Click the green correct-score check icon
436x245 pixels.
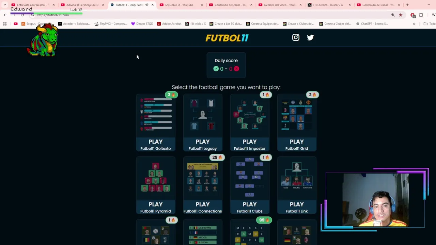click(x=216, y=69)
